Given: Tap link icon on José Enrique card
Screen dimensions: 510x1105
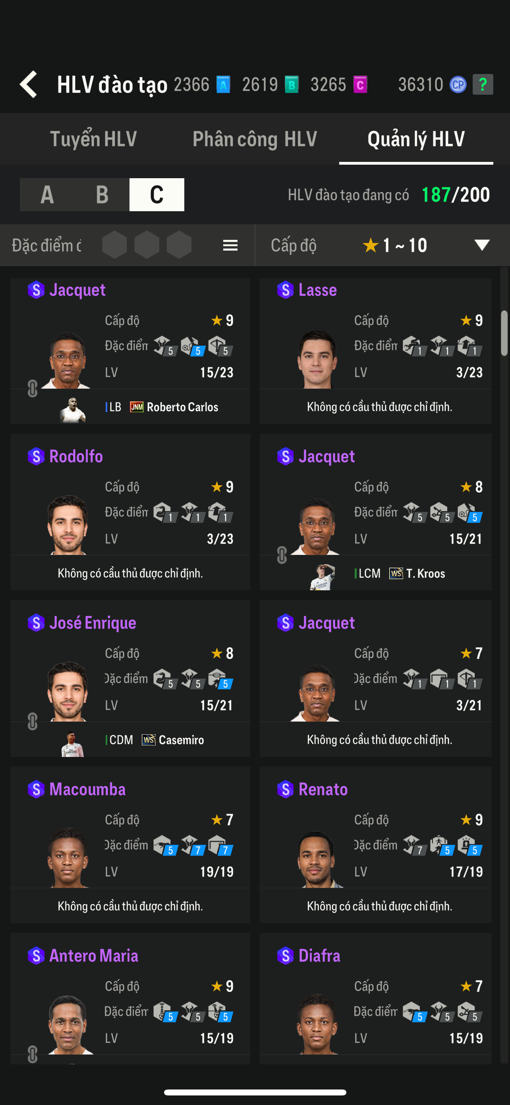Looking at the screenshot, I should (x=33, y=721).
